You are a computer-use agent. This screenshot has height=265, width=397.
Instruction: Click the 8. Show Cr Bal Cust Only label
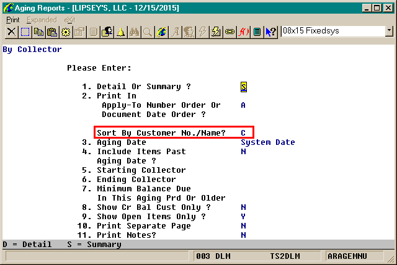tap(146, 207)
